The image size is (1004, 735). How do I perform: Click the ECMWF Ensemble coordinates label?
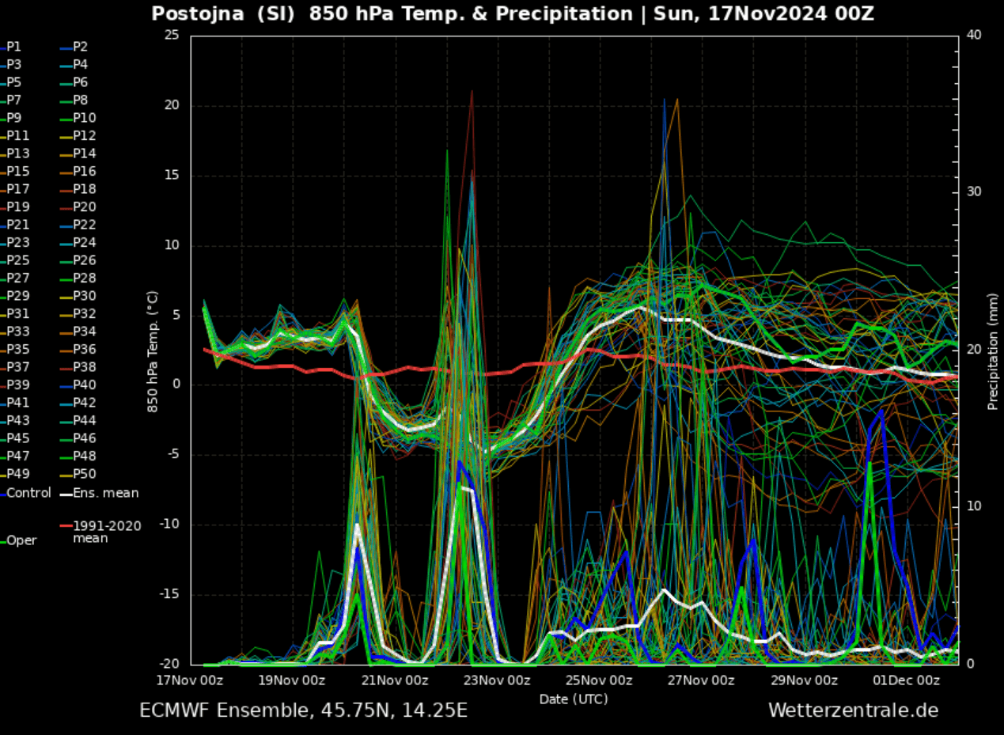click(x=303, y=710)
